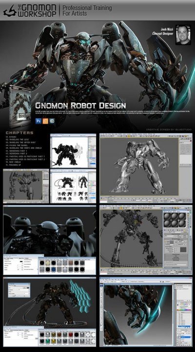The height and width of the screenshot is (352, 195).
Task: Pick the blue material sphere swatch
Action: (53, 269)
